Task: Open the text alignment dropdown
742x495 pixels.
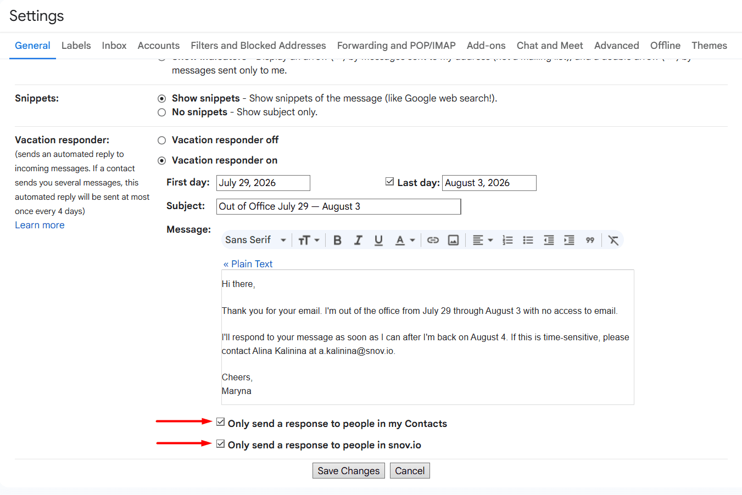Action: 483,240
